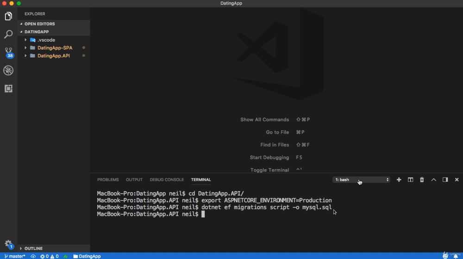Select the Terminal tab
The height and width of the screenshot is (259, 463).
[201, 180]
